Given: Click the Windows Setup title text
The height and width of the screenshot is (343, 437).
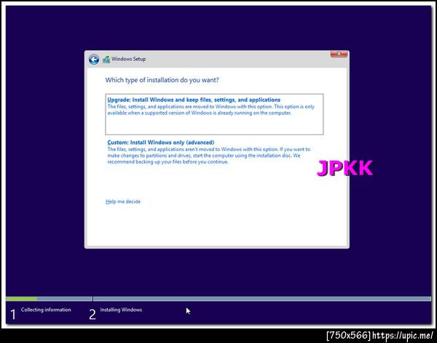Looking at the screenshot, I should tap(128, 59).
